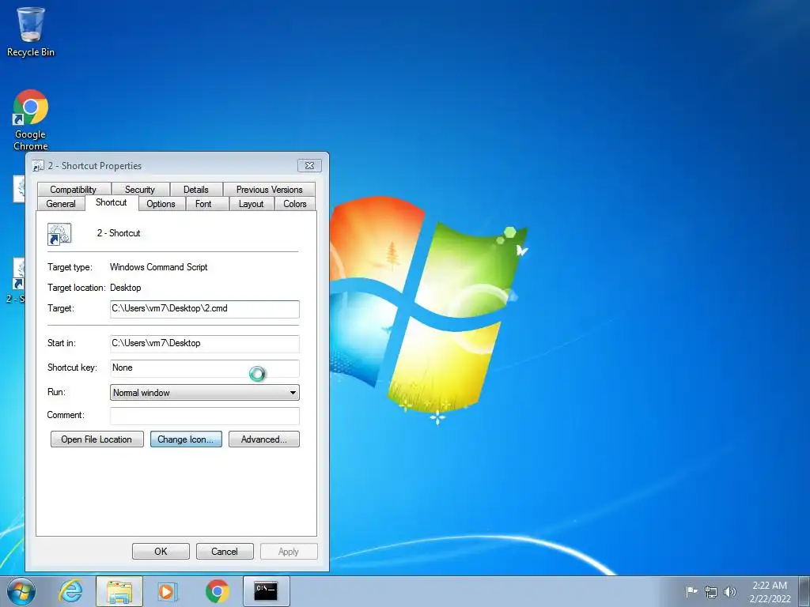Select the Shortcut tab
This screenshot has width=810, height=607.
tap(111, 202)
